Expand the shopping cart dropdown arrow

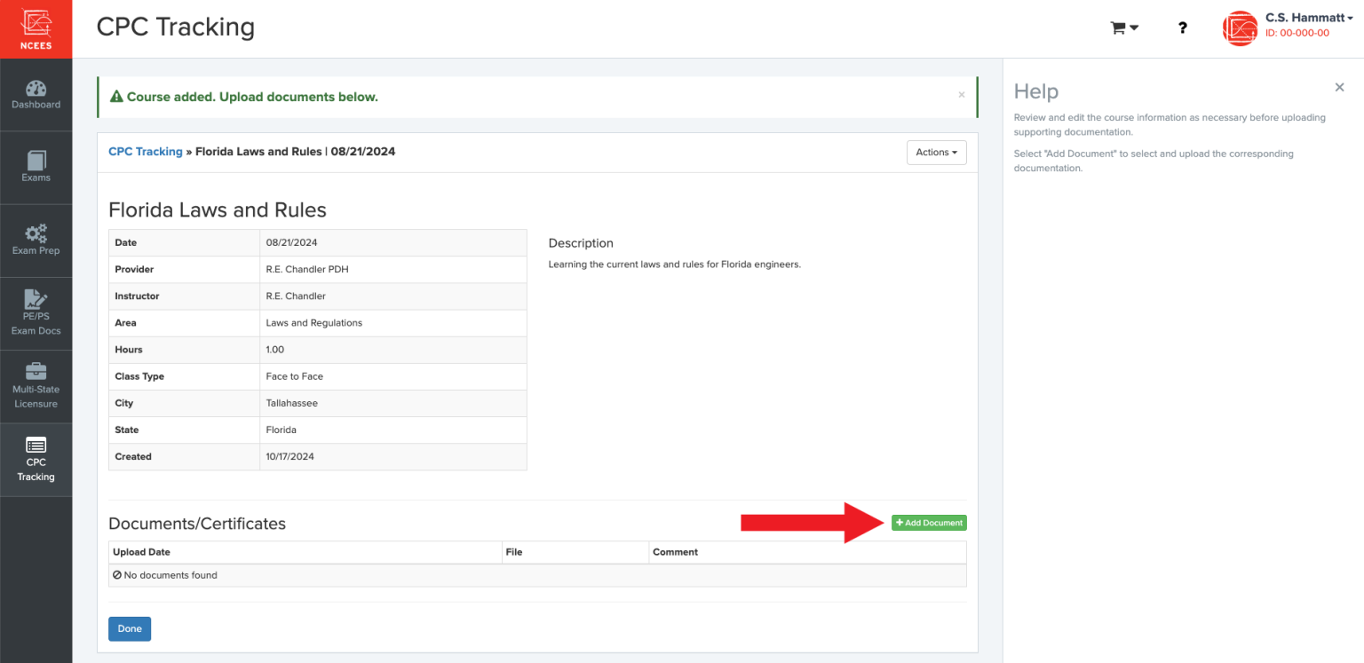(x=1133, y=28)
